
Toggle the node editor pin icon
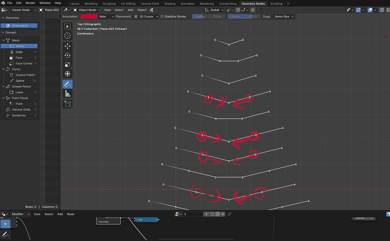(x=229, y=214)
